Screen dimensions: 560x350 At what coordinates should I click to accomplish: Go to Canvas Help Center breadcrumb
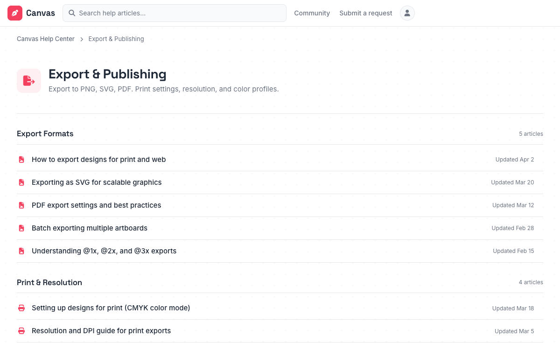(x=46, y=39)
